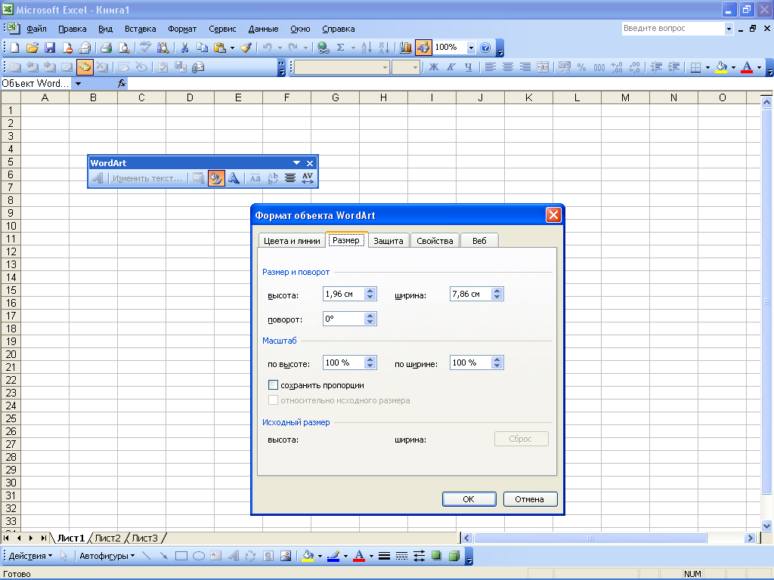774x580 pixels.
Task: Click the Format Painter brush icon
Action: coord(246,48)
